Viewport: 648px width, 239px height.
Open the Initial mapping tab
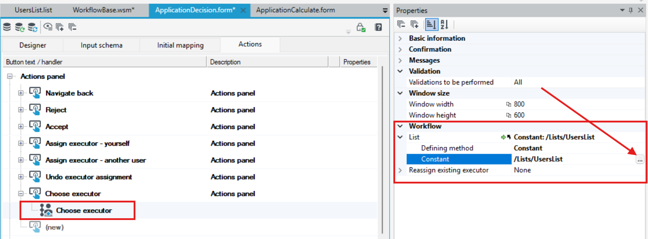[x=180, y=45]
